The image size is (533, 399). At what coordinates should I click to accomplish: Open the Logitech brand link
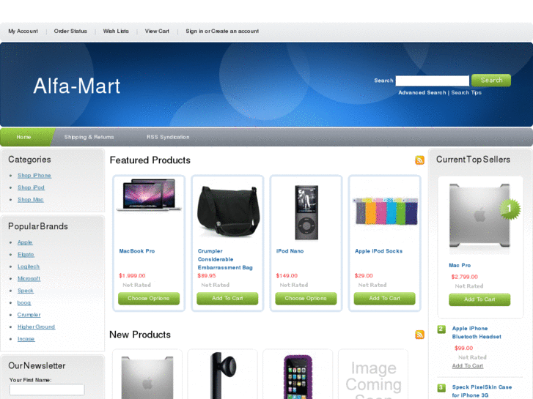point(29,266)
